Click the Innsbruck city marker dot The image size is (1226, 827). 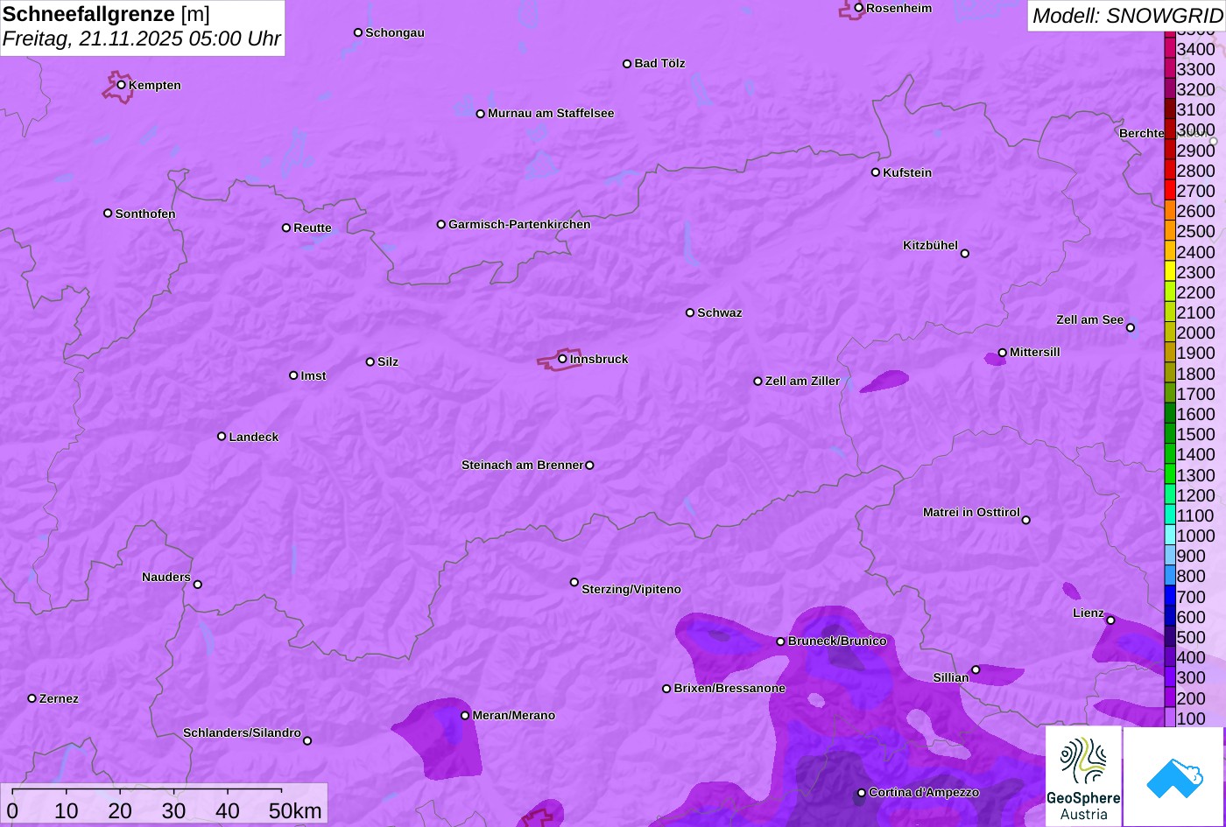[562, 358]
